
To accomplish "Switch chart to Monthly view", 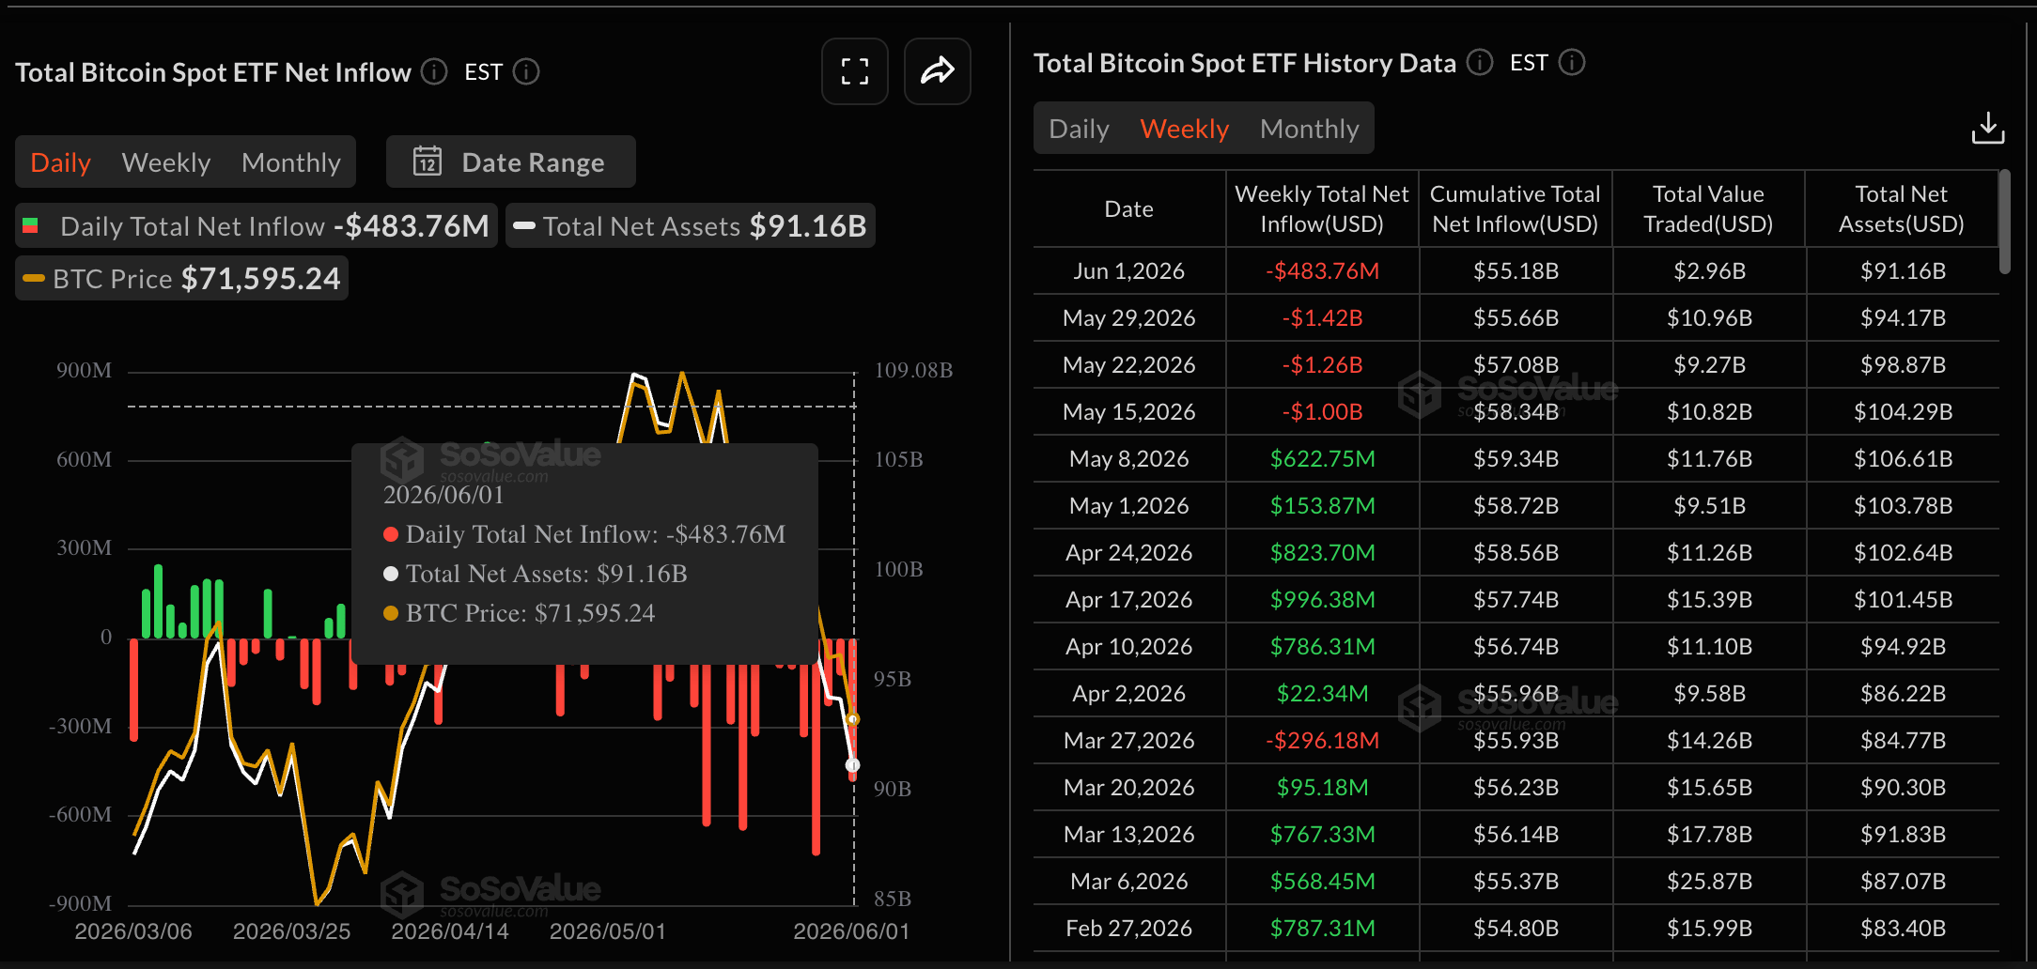I will [291, 162].
